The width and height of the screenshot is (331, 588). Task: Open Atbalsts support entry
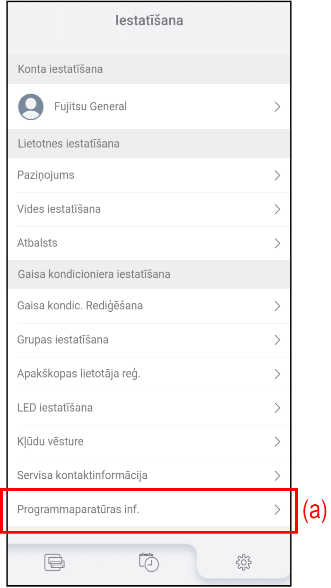(x=37, y=243)
